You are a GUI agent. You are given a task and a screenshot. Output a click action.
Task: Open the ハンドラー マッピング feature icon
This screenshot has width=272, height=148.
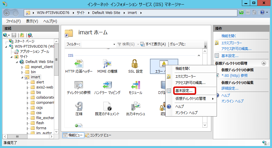[x=107, y=88]
